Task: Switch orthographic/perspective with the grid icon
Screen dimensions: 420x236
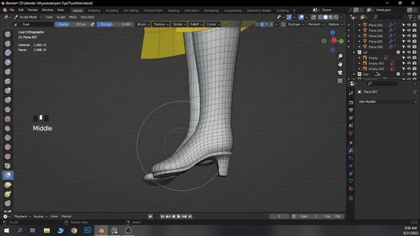Action: [340, 81]
